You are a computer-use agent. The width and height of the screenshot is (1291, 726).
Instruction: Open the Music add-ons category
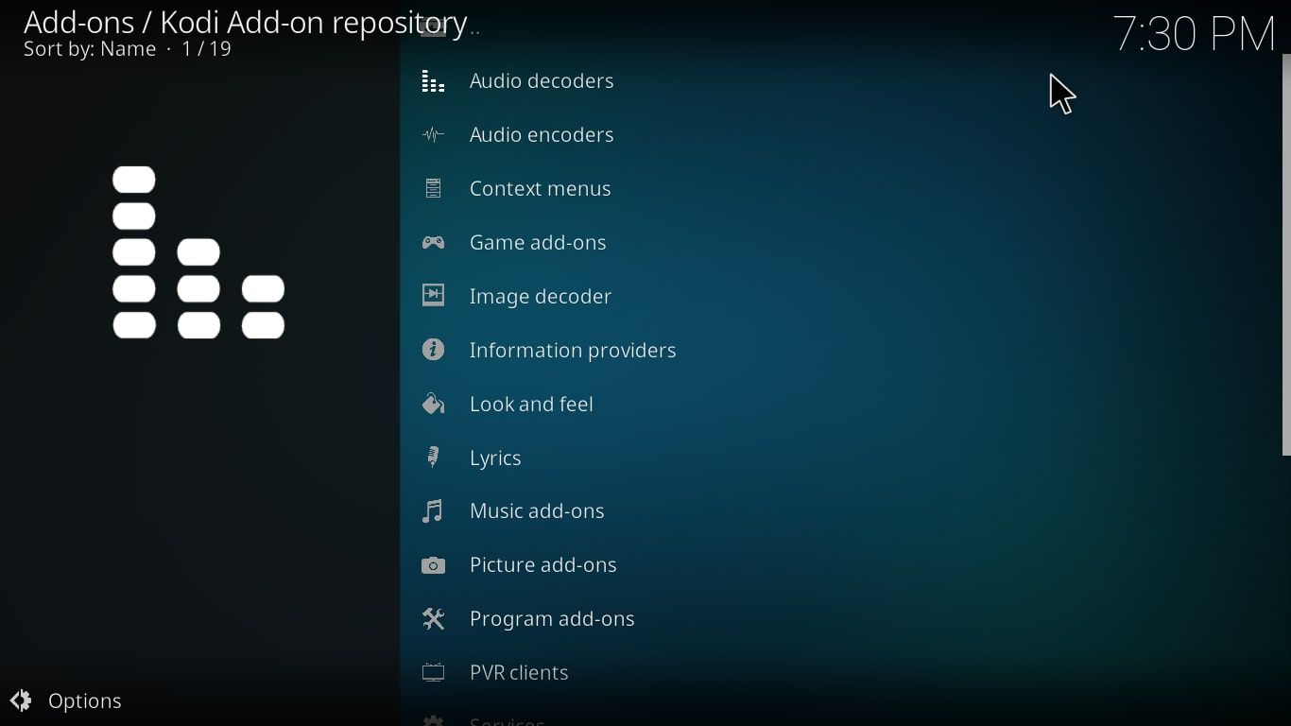pyautogui.click(x=840, y=511)
